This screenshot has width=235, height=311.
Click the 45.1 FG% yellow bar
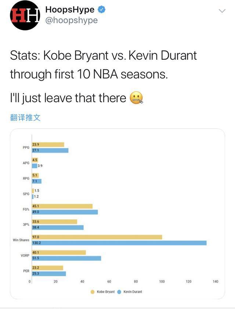62,206
